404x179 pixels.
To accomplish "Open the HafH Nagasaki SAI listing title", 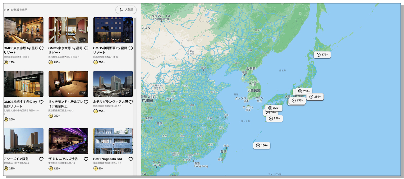I will [x=108, y=159].
